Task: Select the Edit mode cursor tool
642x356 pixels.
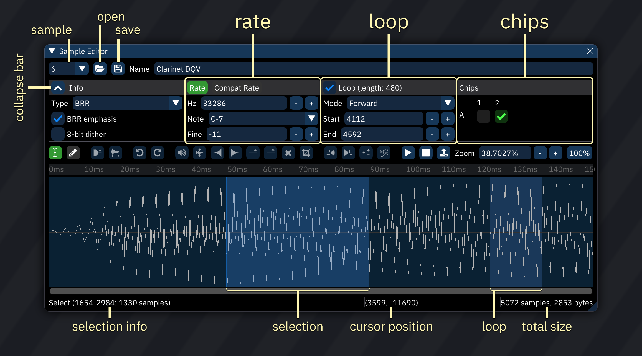Action: click(55, 153)
